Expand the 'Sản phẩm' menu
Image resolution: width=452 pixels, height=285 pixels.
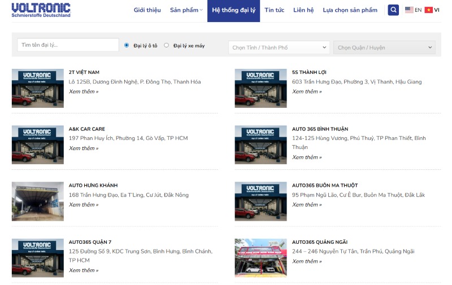pos(186,10)
